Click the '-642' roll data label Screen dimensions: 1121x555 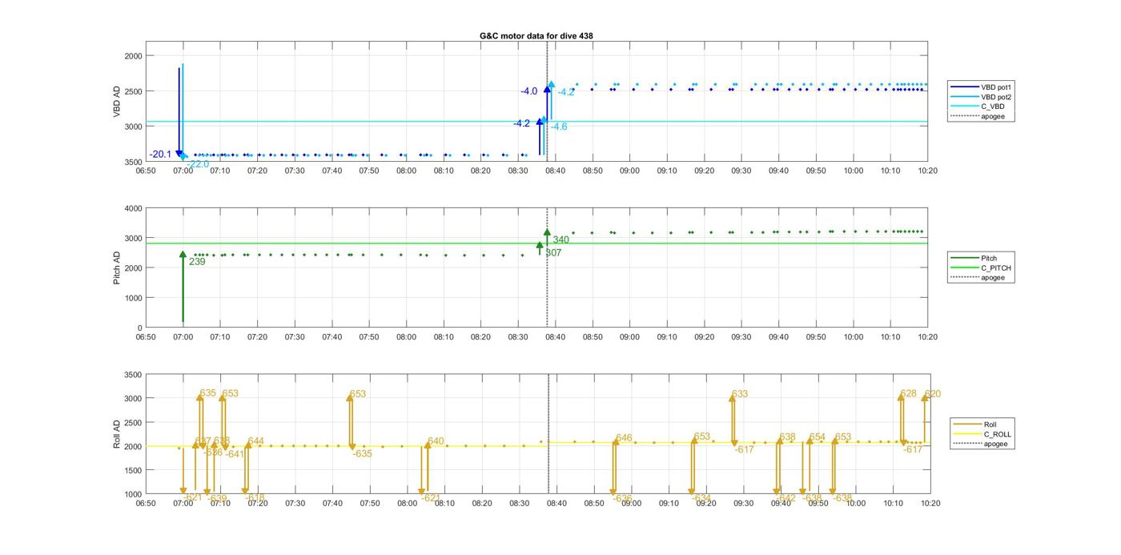pyautogui.click(x=786, y=497)
